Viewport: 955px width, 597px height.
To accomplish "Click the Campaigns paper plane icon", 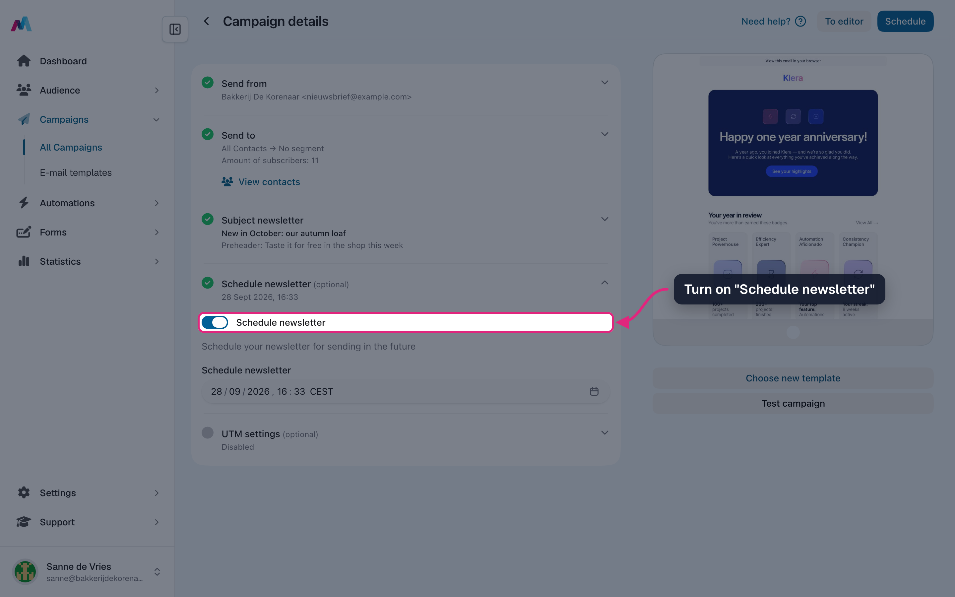I will (24, 119).
